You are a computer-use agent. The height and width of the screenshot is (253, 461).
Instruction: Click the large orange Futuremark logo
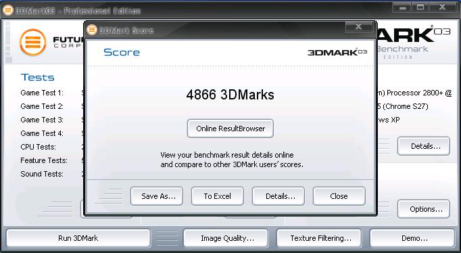pyautogui.click(x=33, y=43)
